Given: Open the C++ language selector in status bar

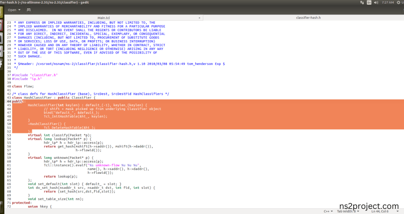Looking at the screenshot, I should (328, 211).
